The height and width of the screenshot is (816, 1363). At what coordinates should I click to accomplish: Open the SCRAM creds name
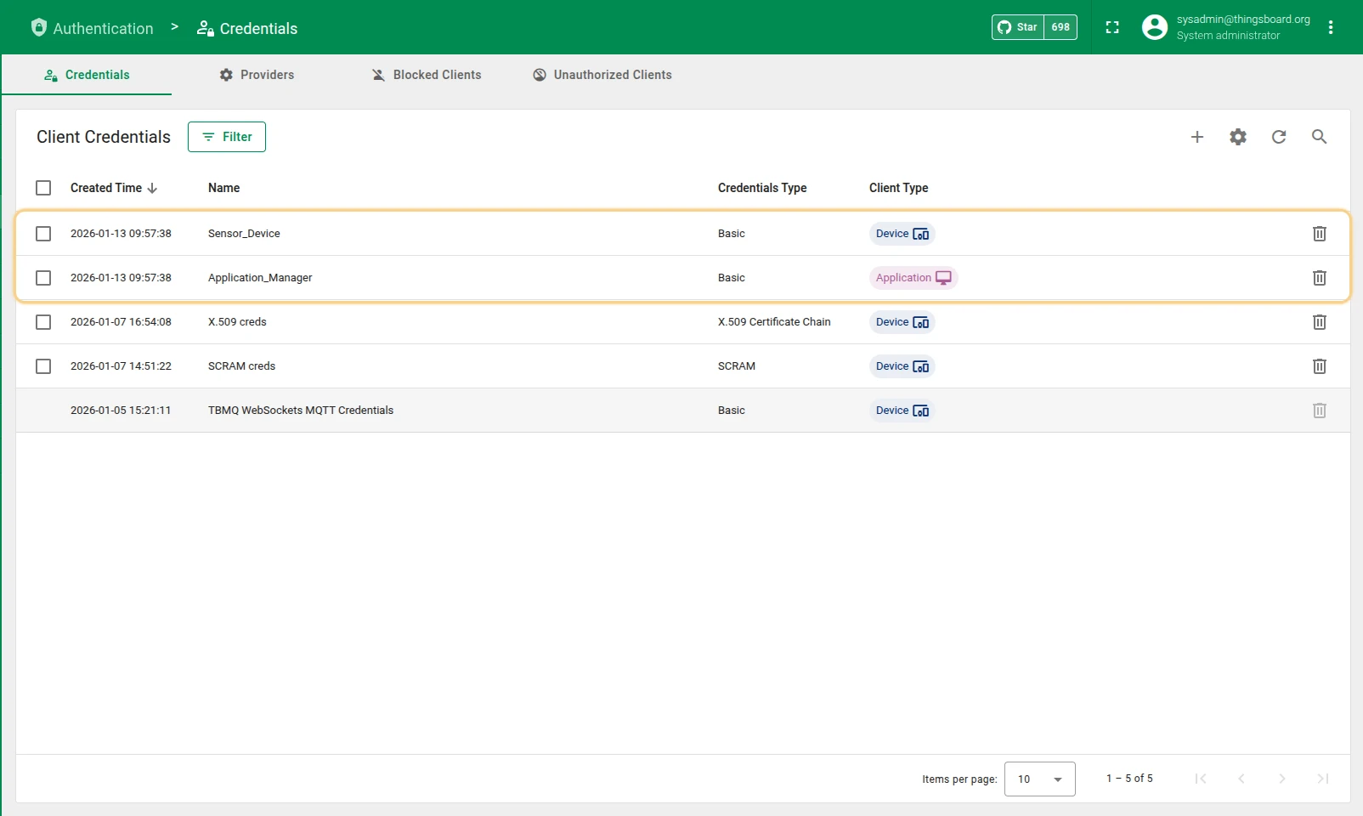pos(241,366)
